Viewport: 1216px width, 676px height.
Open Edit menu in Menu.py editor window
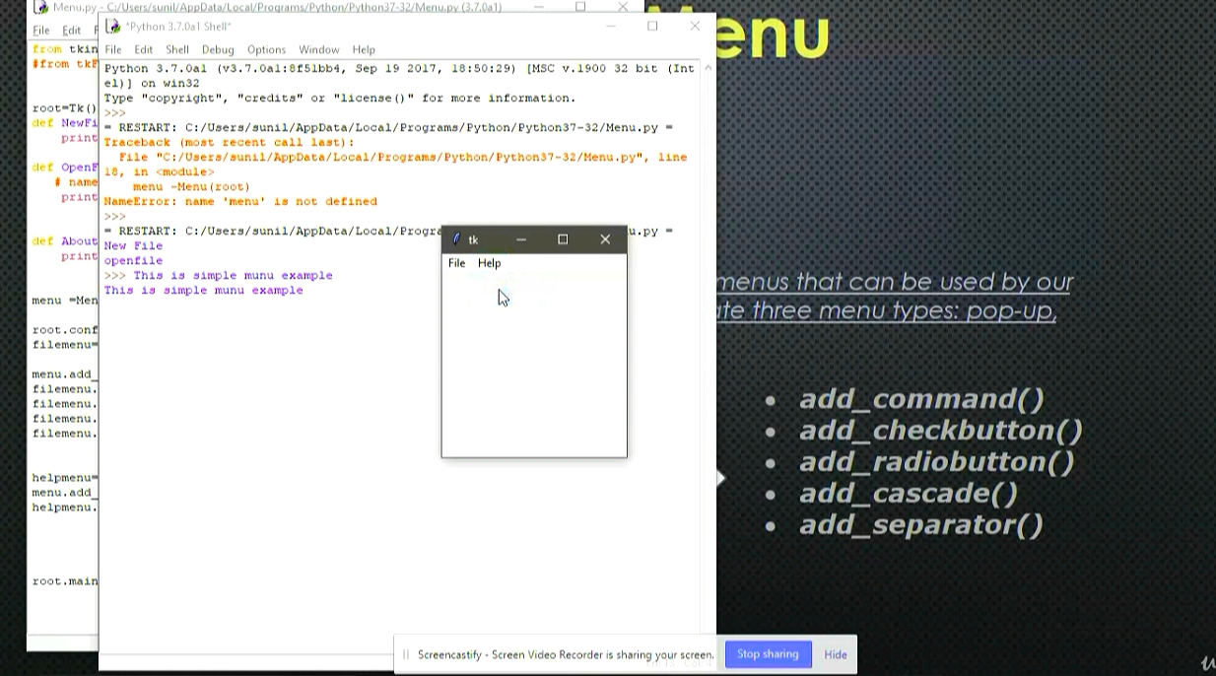pyautogui.click(x=72, y=31)
